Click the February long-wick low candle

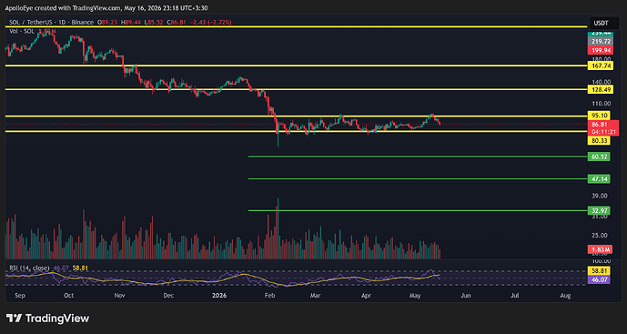pyautogui.click(x=278, y=136)
